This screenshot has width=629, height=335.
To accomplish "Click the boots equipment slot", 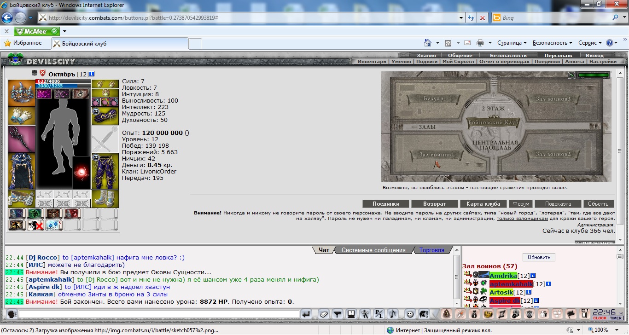I will 105,199.
